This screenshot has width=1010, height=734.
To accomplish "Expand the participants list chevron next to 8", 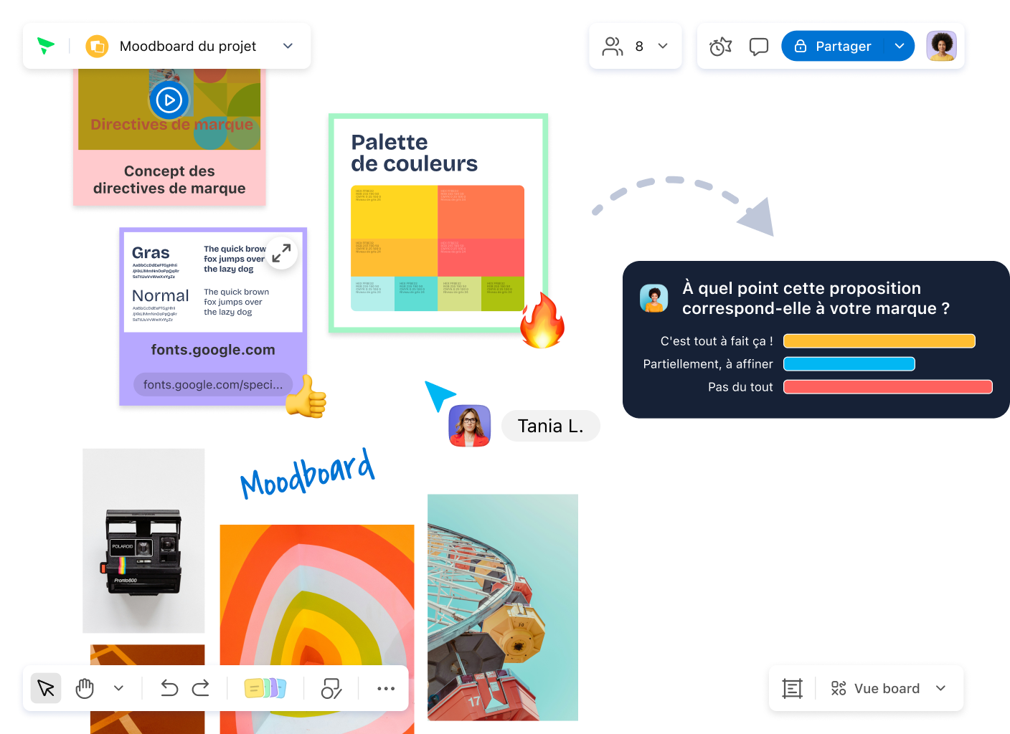I will 663,46.
